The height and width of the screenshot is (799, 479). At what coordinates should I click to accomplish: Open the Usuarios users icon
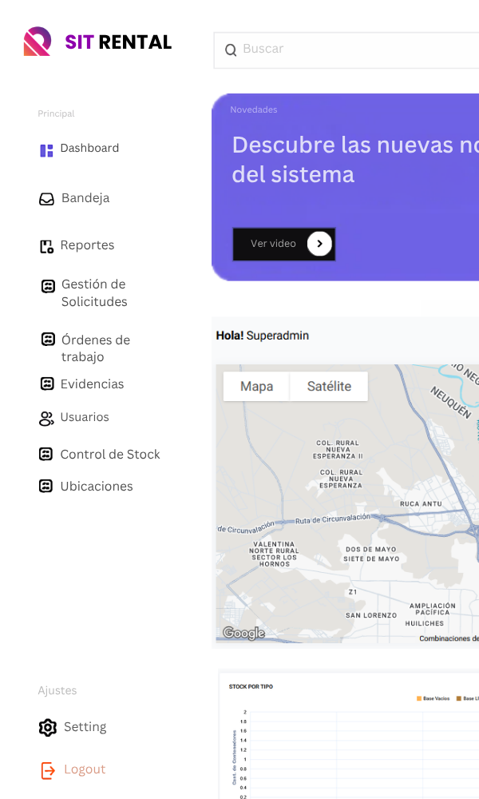[x=46, y=417]
